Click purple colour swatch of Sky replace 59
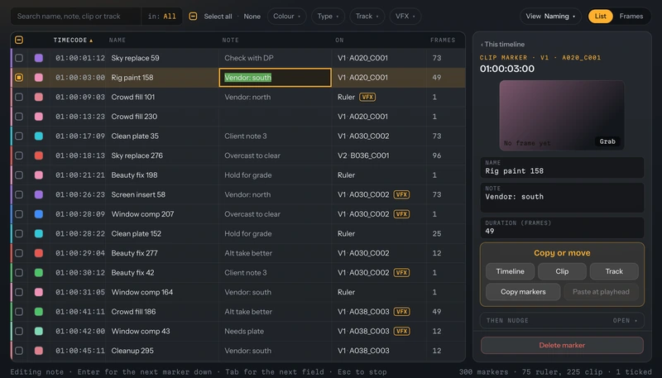The width and height of the screenshot is (662, 378). pos(38,58)
